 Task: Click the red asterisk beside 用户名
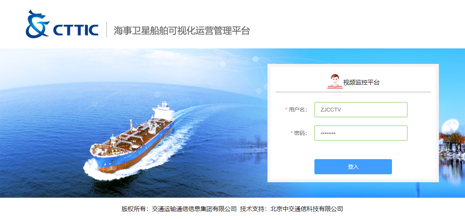[286, 110]
